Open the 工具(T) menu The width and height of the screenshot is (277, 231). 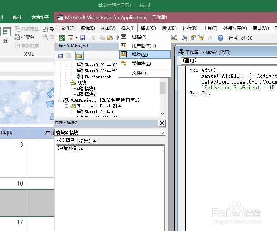tap(210, 28)
